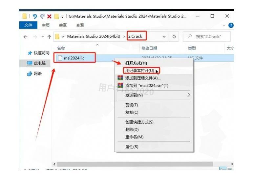This screenshot has height=179, width=253.
Task: Click the 此电脑 computer icon
Action: pyautogui.click(x=30, y=63)
